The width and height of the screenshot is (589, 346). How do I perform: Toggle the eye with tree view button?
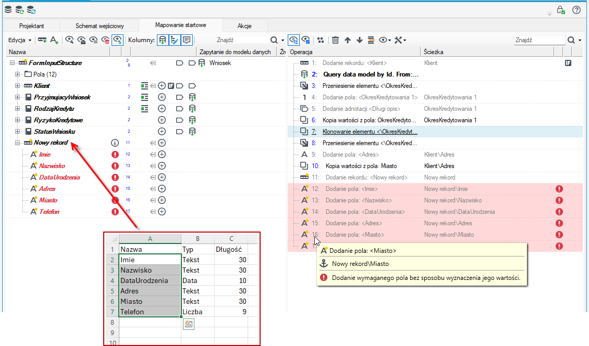(x=294, y=40)
